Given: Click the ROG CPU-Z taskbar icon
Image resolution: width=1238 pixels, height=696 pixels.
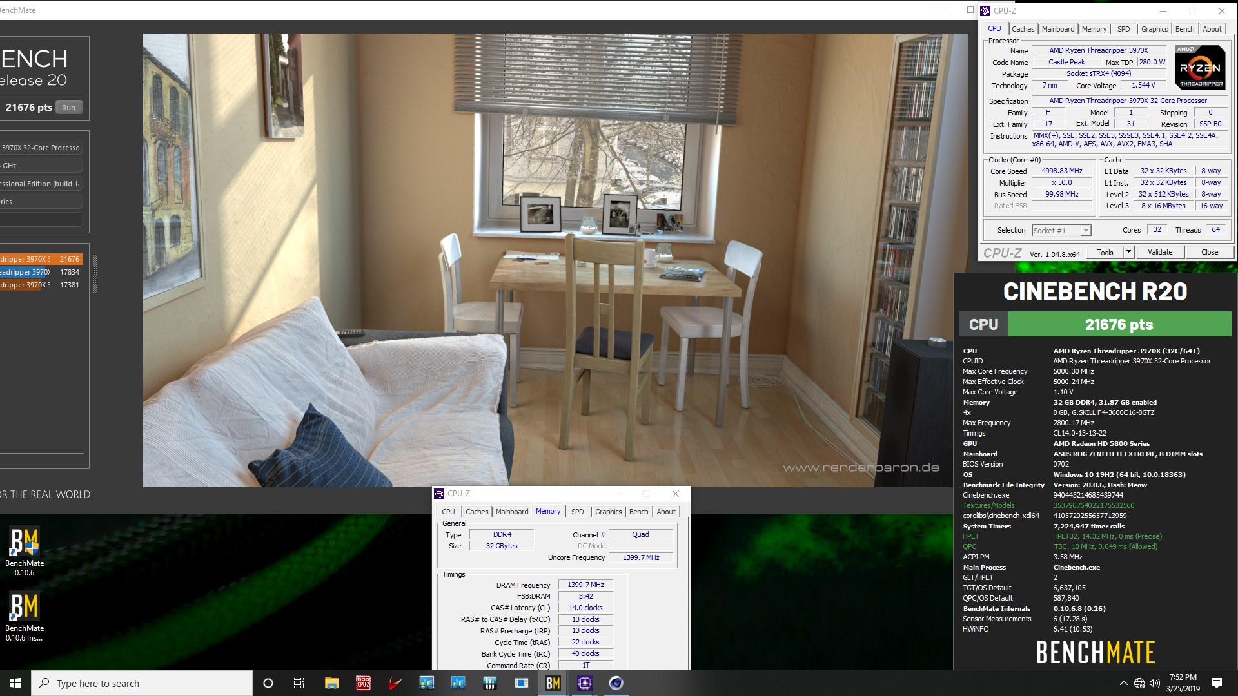Looking at the screenshot, I should click(363, 683).
